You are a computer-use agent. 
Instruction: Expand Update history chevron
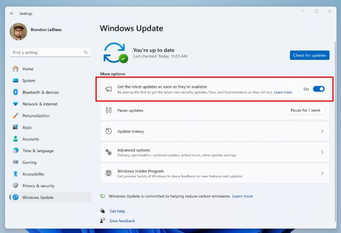pyautogui.click(x=322, y=131)
